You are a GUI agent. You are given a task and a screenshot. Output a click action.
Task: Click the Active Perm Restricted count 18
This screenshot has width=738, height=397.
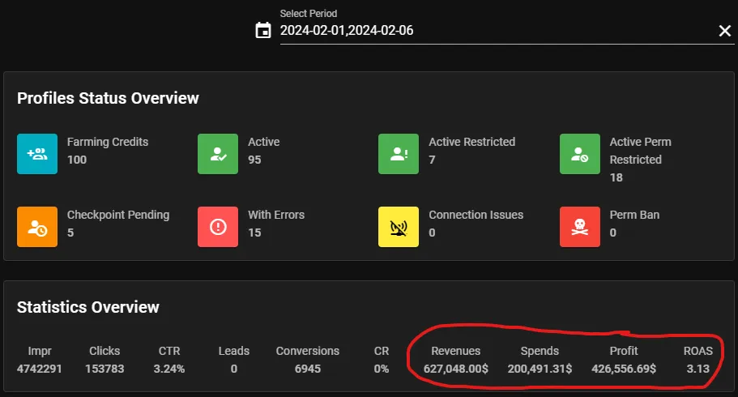pyautogui.click(x=616, y=178)
